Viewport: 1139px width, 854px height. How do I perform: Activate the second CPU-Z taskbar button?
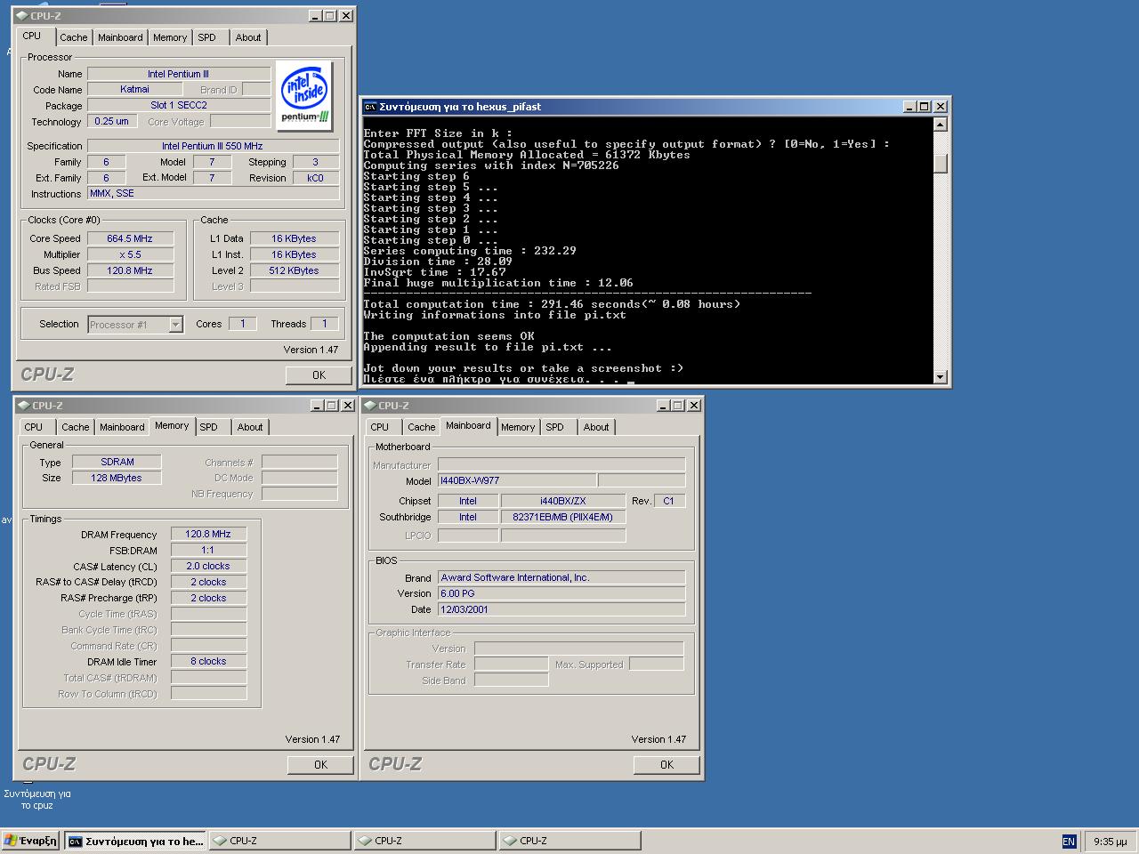pos(424,841)
